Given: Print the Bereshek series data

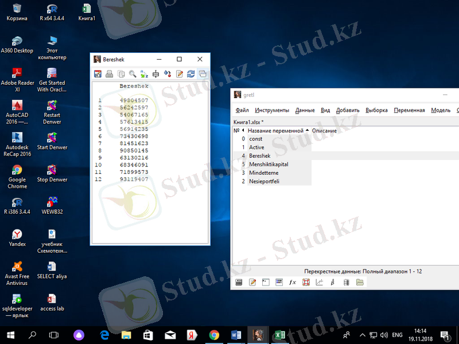Looking at the screenshot, I should pyautogui.click(x=109, y=74).
